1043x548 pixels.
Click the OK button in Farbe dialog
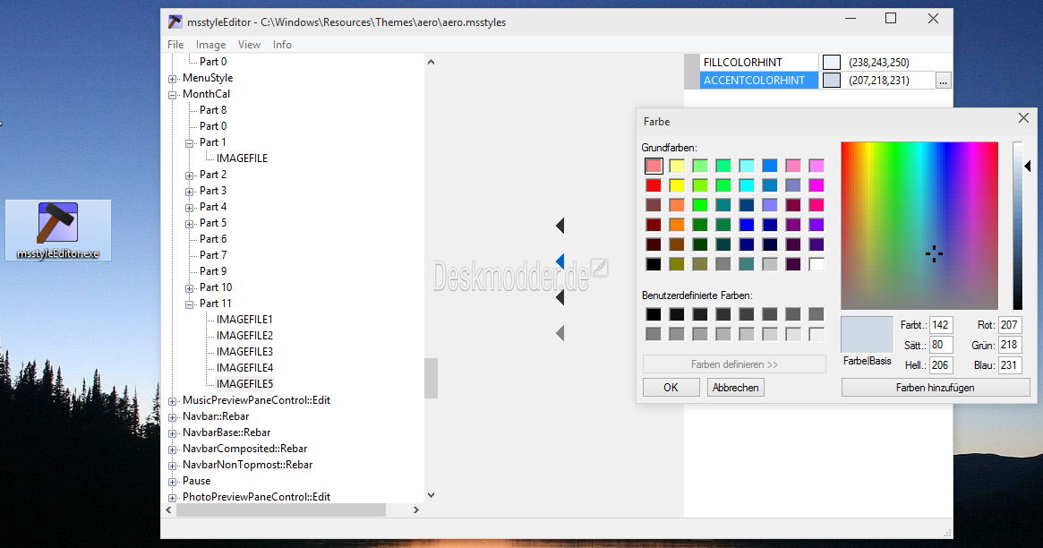[670, 388]
